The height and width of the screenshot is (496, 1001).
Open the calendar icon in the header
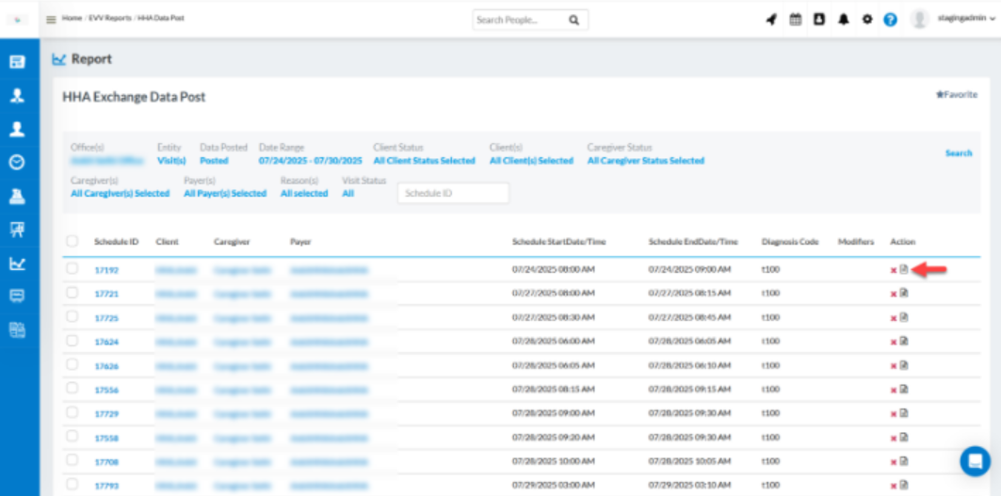click(x=796, y=20)
